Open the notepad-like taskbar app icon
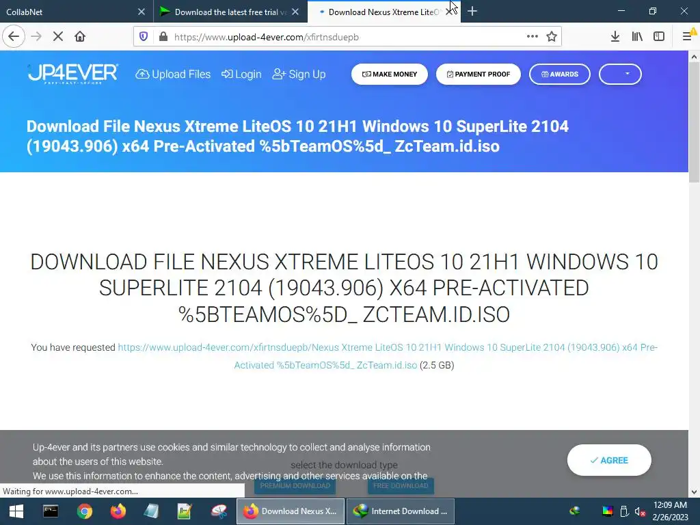The height and width of the screenshot is (525, 700). point(151,511)
